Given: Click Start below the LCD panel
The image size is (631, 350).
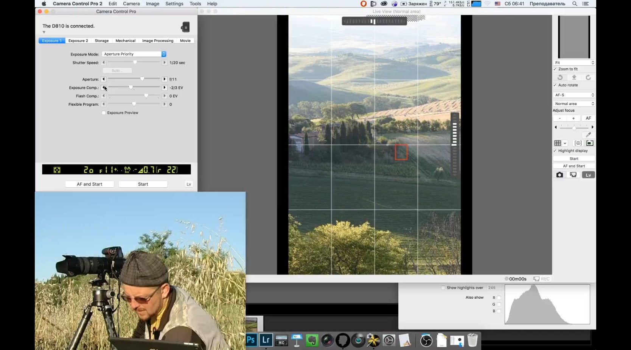Looking at the screenshot, I should tap(143, 184).
